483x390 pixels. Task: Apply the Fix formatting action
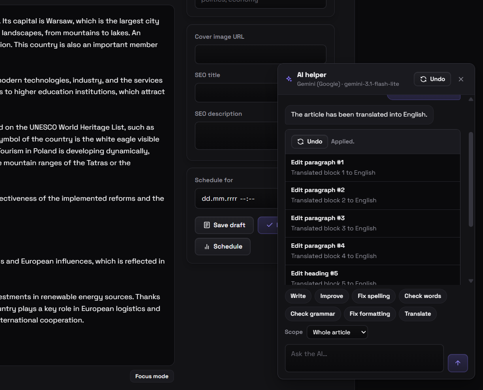(x=370, y=314)
